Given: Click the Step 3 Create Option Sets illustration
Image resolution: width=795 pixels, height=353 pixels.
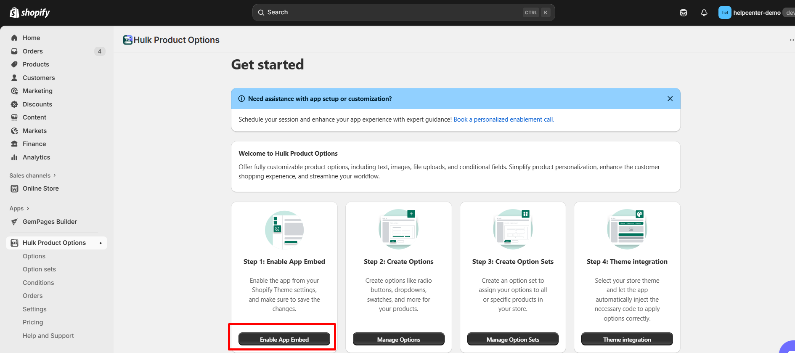Looking at the screenshot, I should pos(513,230).
